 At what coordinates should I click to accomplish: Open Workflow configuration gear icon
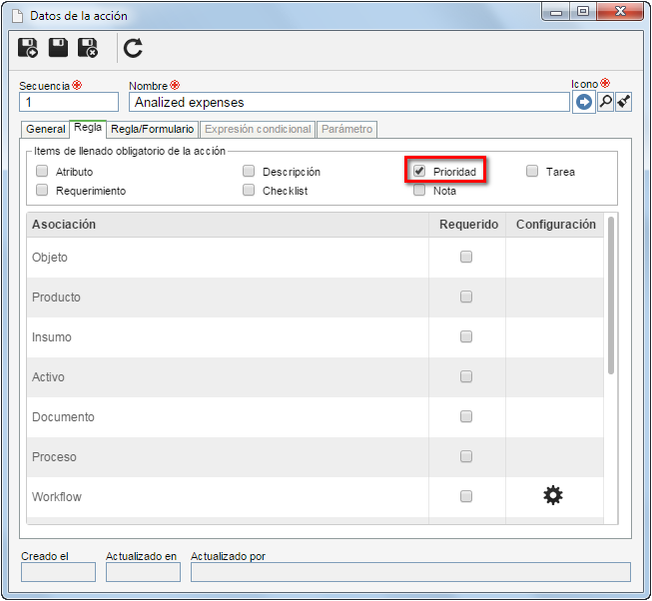point(552,495)
